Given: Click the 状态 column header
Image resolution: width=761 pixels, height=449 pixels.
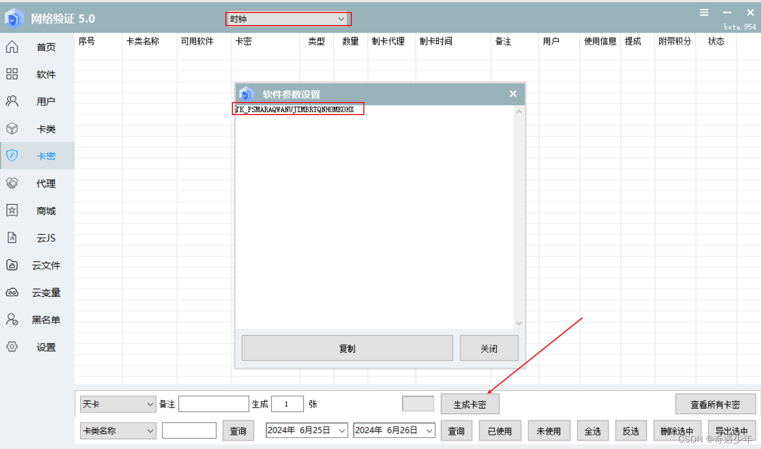Looking at the screenshot, I should (716, 41).
